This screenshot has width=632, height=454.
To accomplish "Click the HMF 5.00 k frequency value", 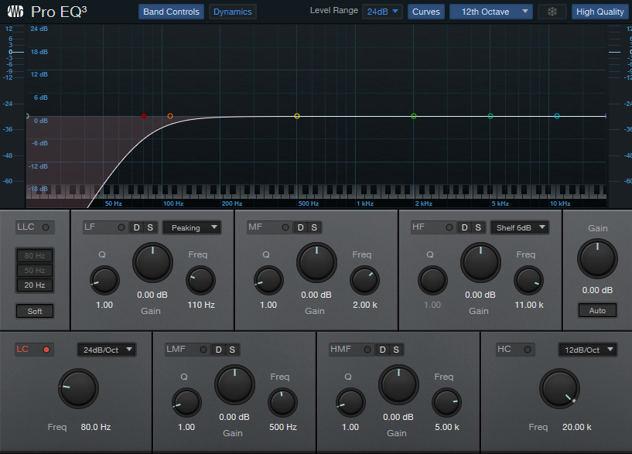I will [x=447, y=427].
